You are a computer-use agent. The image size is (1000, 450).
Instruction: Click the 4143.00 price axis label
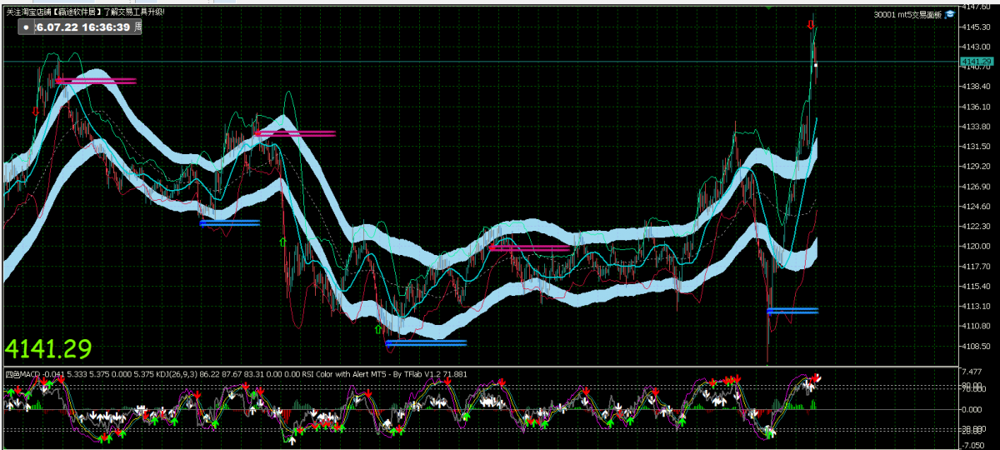click(977, 47)
